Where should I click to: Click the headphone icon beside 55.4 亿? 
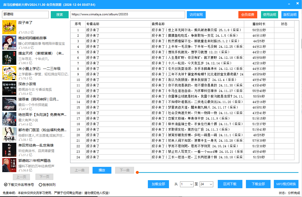[x=20, y=94]
